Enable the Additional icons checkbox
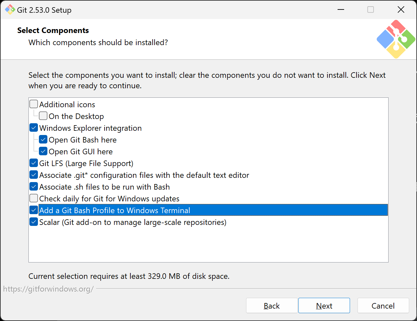 click(34, 104)
